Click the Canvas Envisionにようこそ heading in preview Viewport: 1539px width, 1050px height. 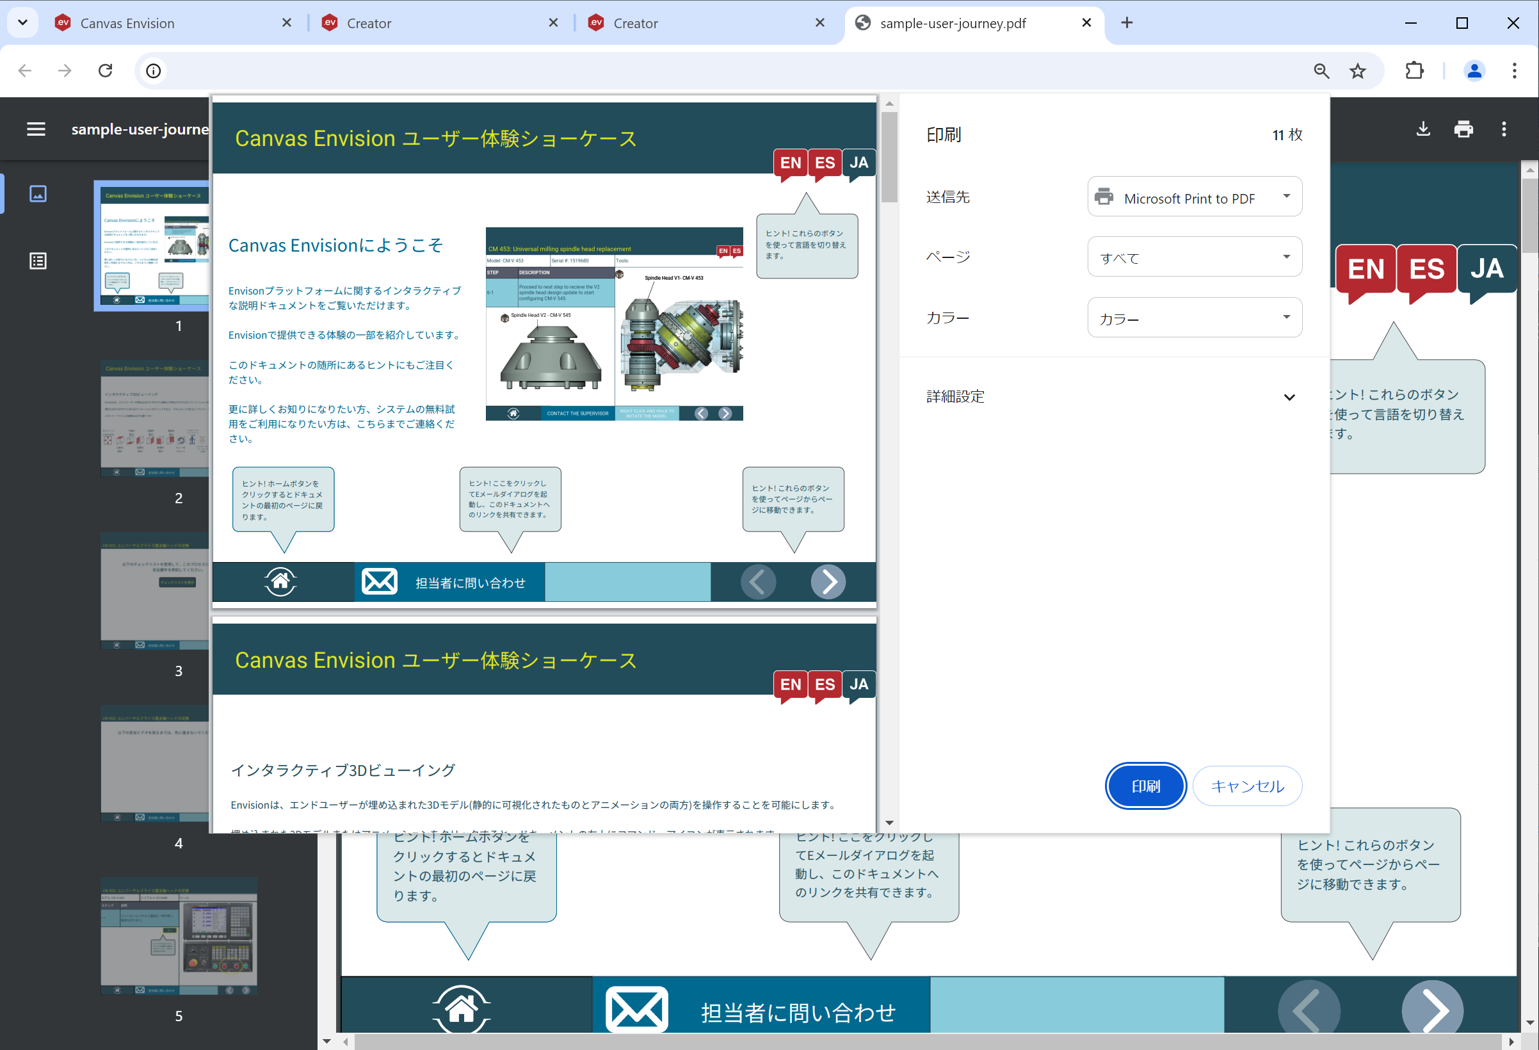335,245
